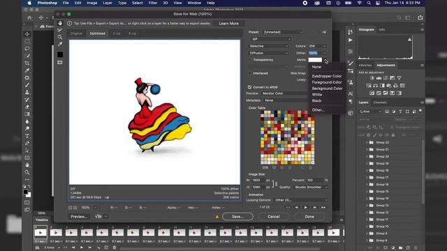Open the Metadata None dropdown
This screenshot has width=447, height=251.
point(285,100)
